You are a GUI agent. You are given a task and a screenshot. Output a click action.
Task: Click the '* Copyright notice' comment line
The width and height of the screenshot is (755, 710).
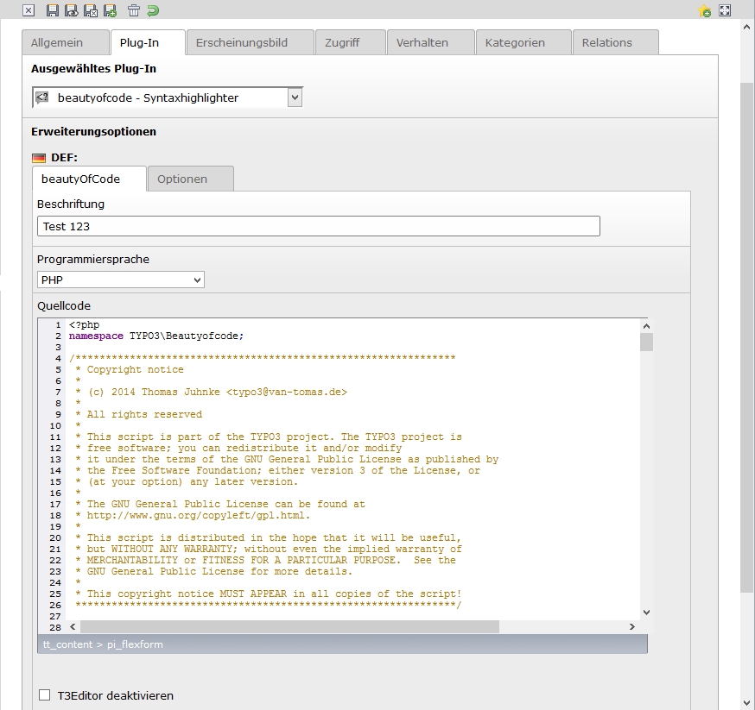(x=130, y=369)
